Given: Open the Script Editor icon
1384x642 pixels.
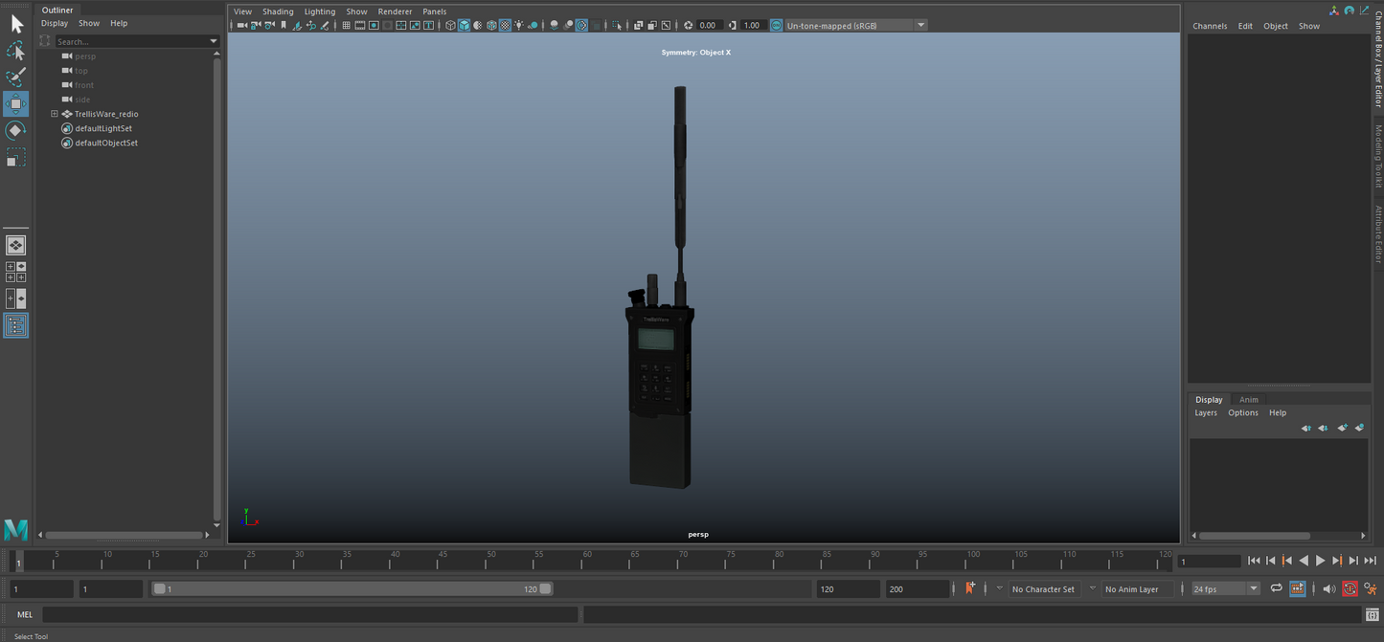Looking at the screenshot, I should pos(1372,615).
